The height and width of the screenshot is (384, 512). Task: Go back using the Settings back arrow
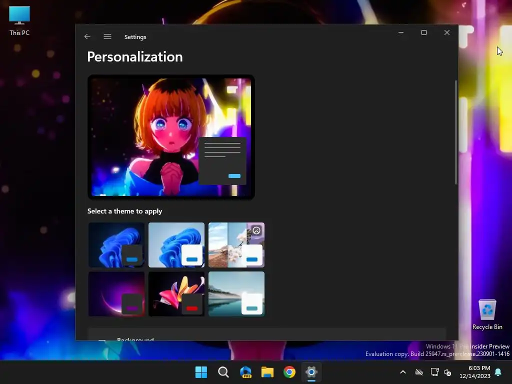point(87,36)
